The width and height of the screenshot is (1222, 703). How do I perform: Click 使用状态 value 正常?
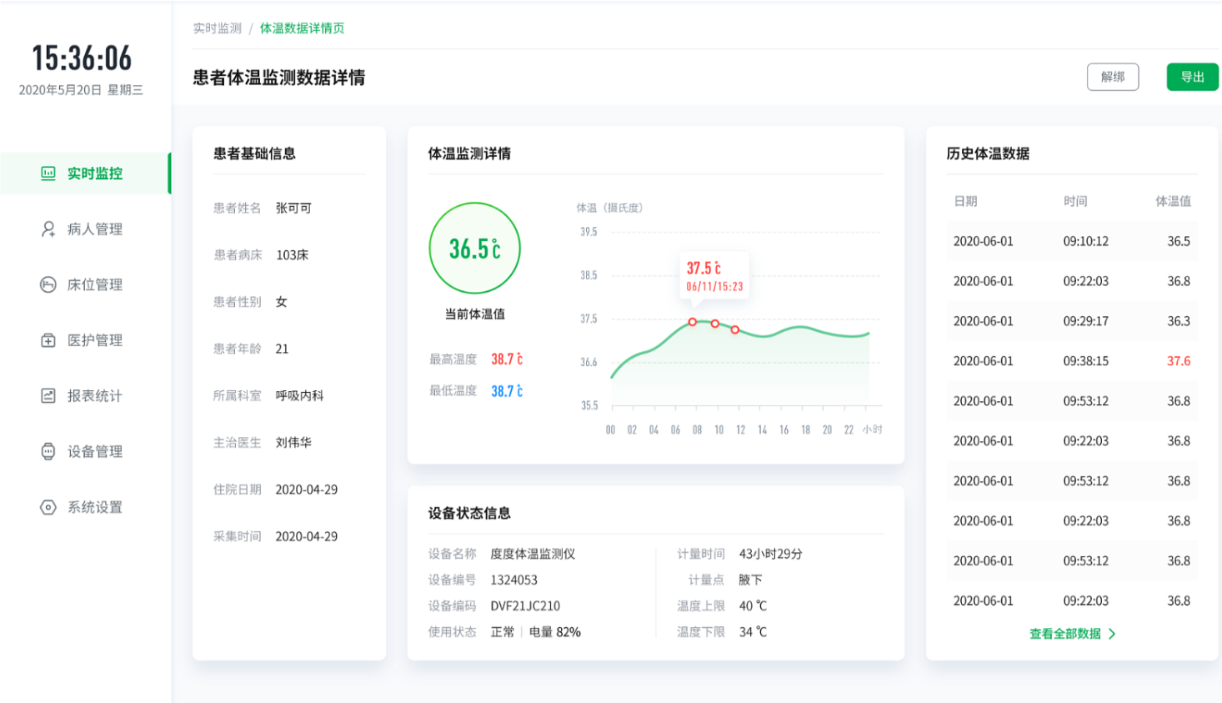tap(503, 632)
